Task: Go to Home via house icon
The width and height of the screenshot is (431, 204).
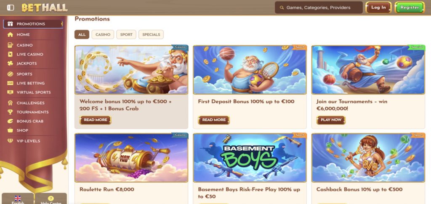Action: (10, 34)
